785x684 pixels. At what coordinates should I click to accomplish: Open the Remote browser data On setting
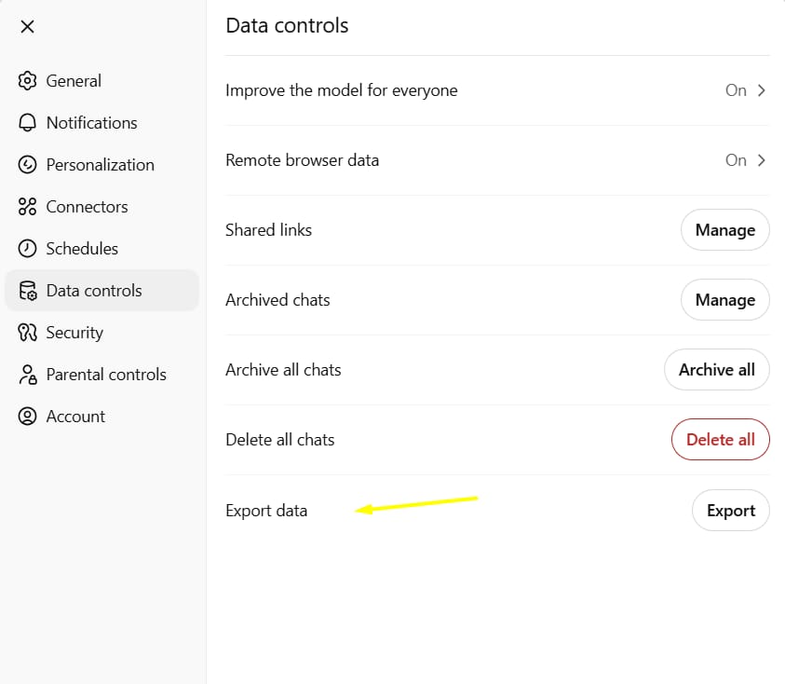pyautogui.click(x=736, y=160)
